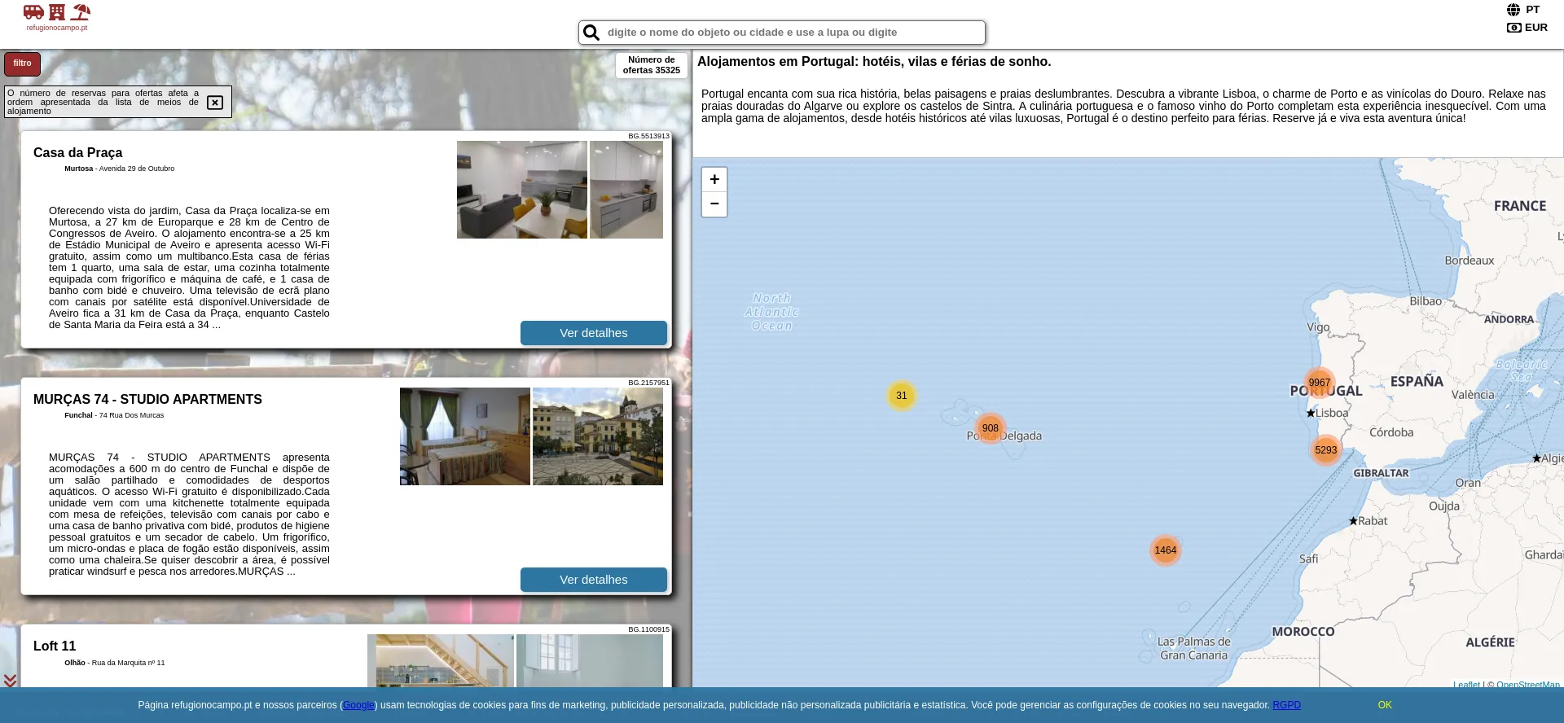View Casa da Praça living room photo
Screen dimensions: 1564x723
(522, 190)
